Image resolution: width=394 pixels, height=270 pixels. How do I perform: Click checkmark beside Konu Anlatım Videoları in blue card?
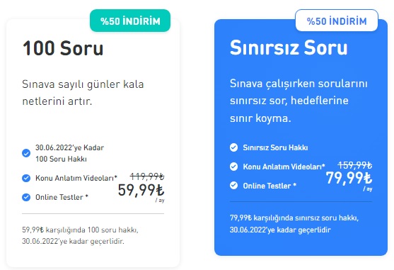233,167
